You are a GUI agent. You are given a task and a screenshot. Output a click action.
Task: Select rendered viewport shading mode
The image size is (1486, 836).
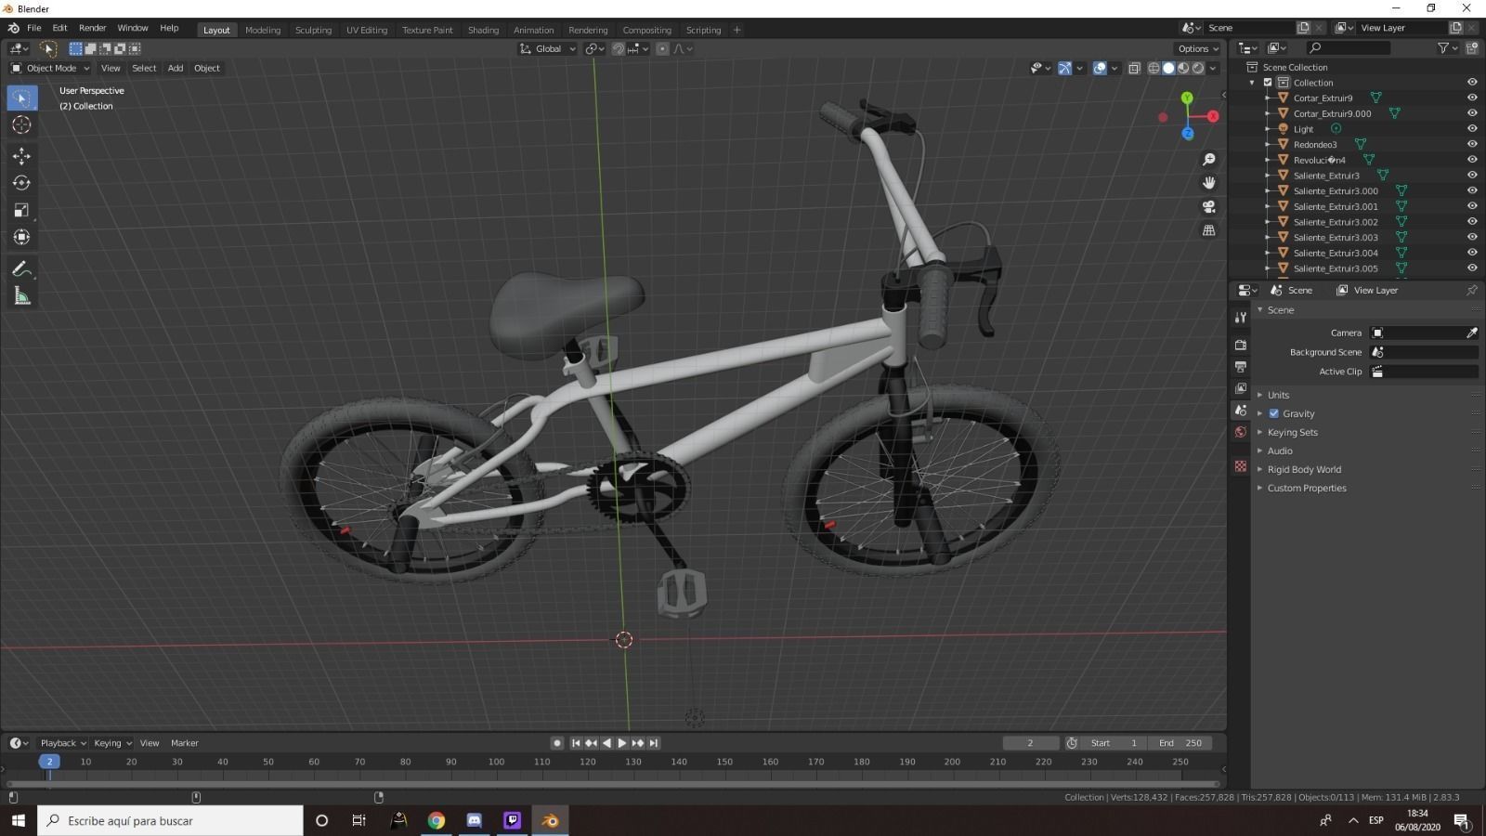(1198, 68)
